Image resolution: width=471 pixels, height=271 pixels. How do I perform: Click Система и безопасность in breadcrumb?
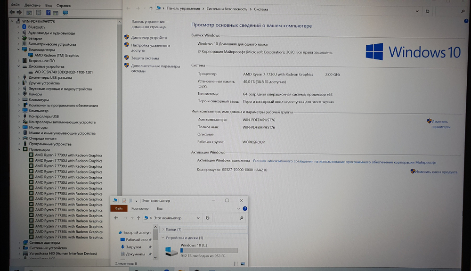pyautogui.click(x=227, y=9)
